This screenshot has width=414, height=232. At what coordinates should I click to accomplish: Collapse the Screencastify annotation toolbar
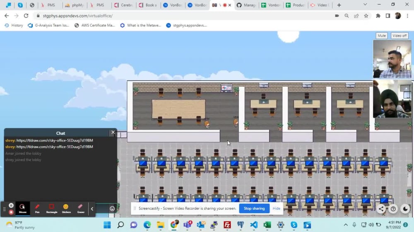[92, 209]
